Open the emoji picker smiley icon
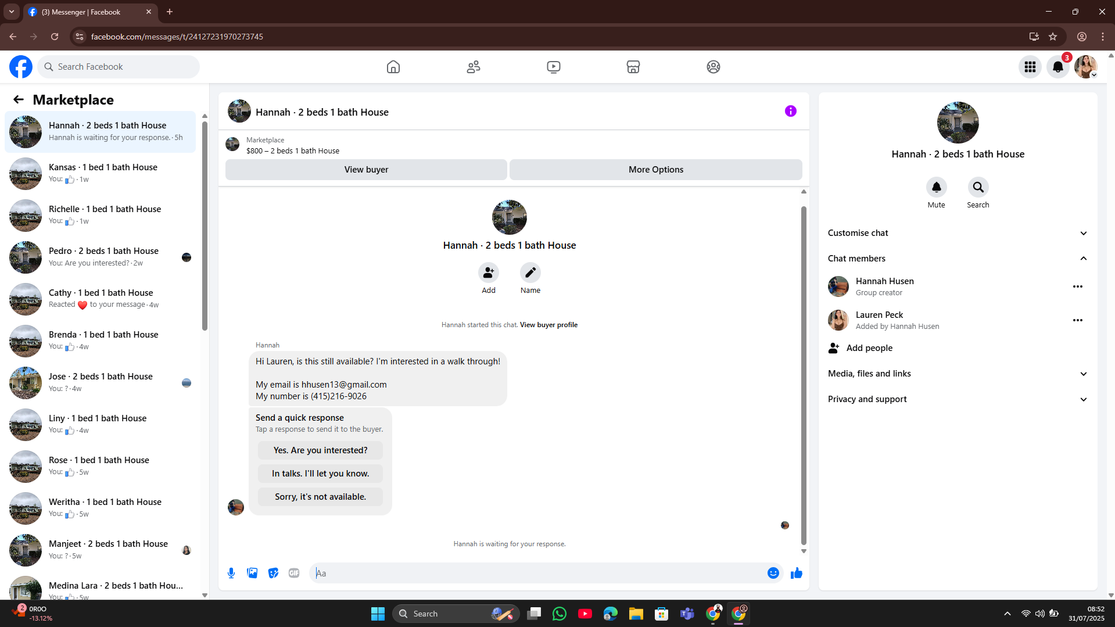 pos(773,573)
